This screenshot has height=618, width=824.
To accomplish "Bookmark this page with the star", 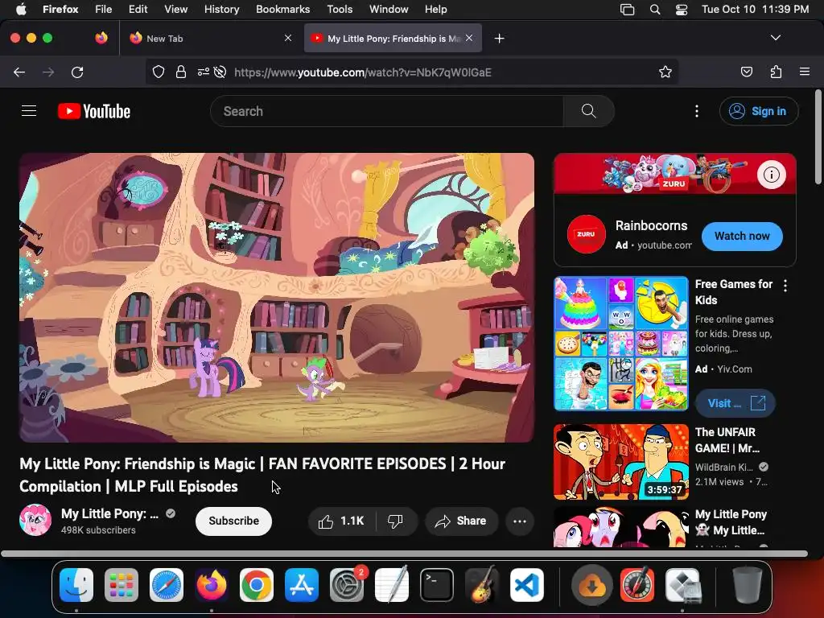I will click(665, 72).
